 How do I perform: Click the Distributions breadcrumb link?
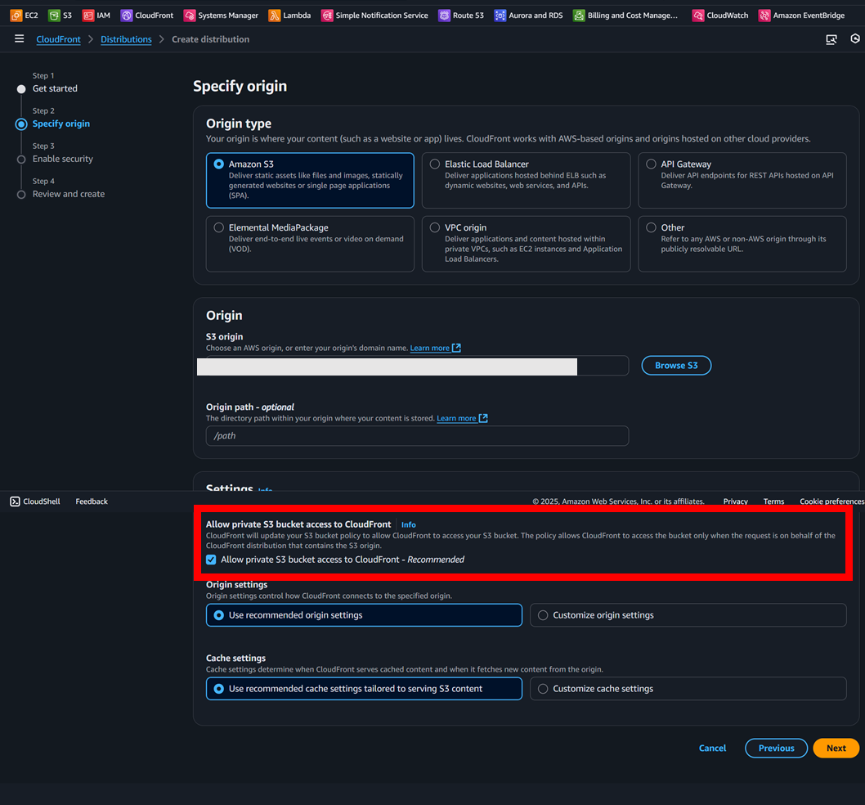[126, 39]
